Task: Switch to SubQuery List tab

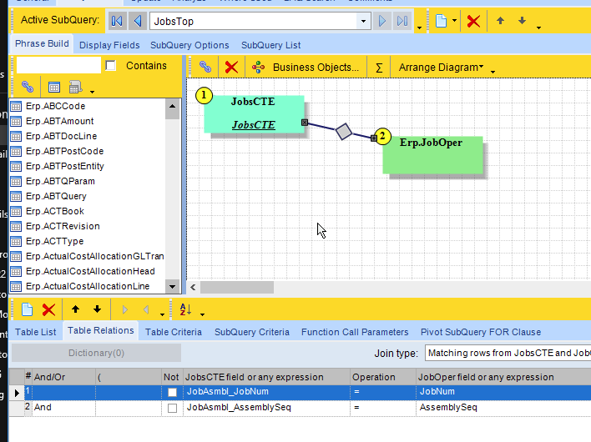Action: 271,45
